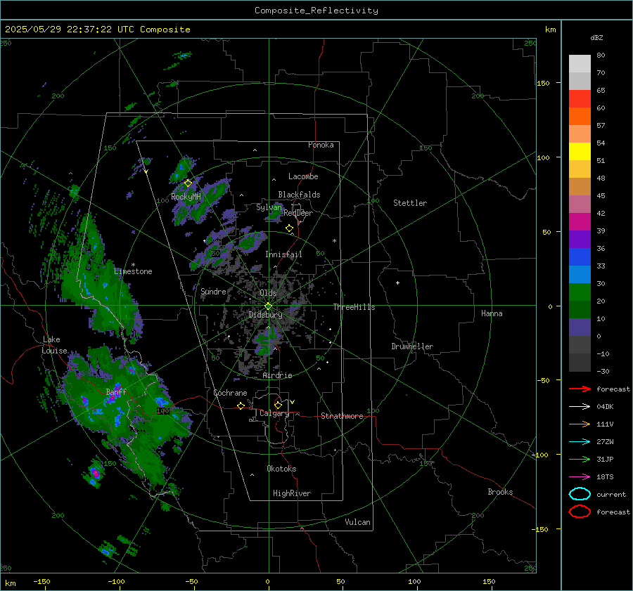Click the yellow diamond marker near RockyMH
The width and height of the screenshot is (633, 591).
coord(188,183)
